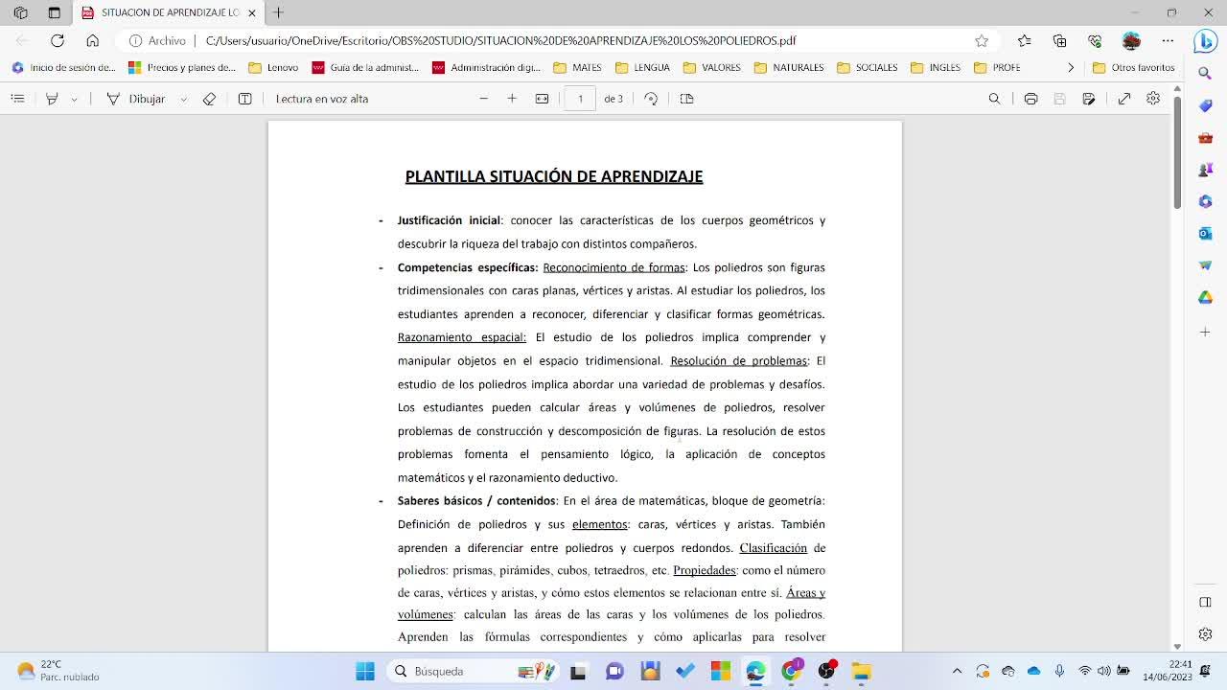
Task: Refresh the current page
Action: (x=58, y=40)
